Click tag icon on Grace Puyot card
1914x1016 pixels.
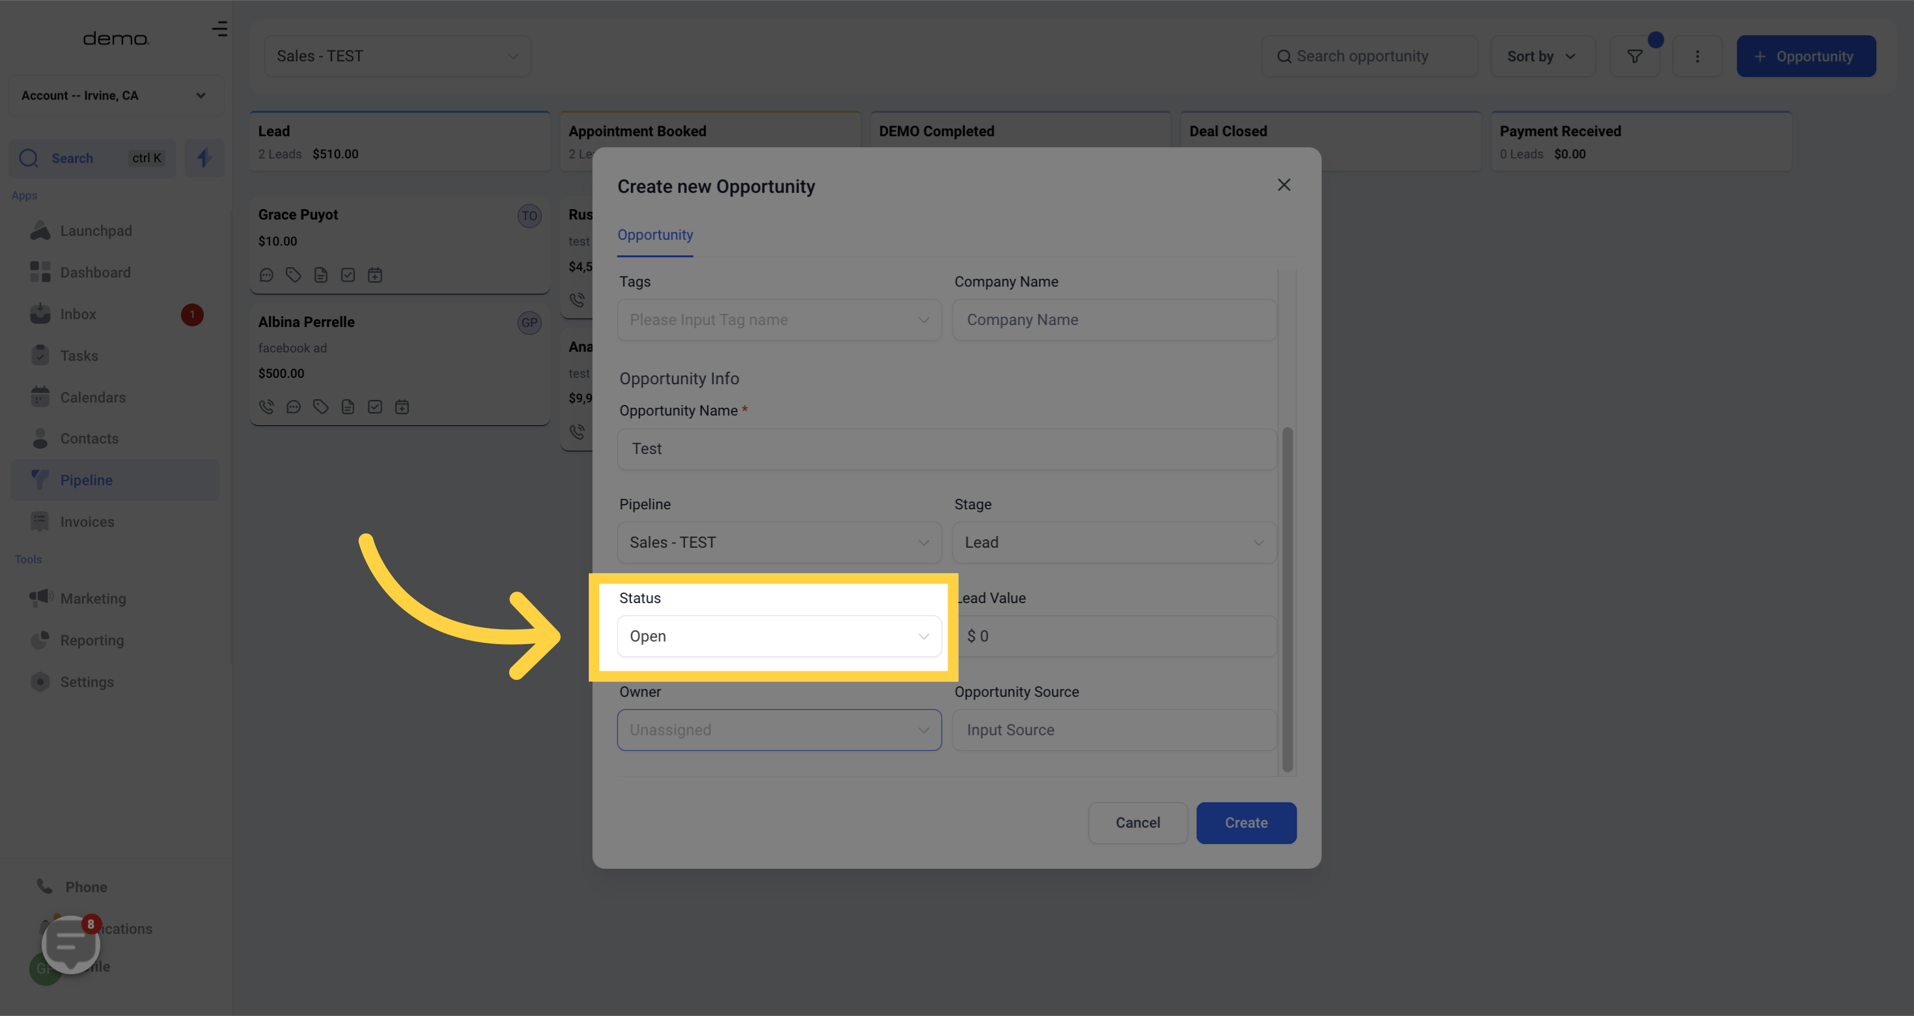click(x=294, y=275)
